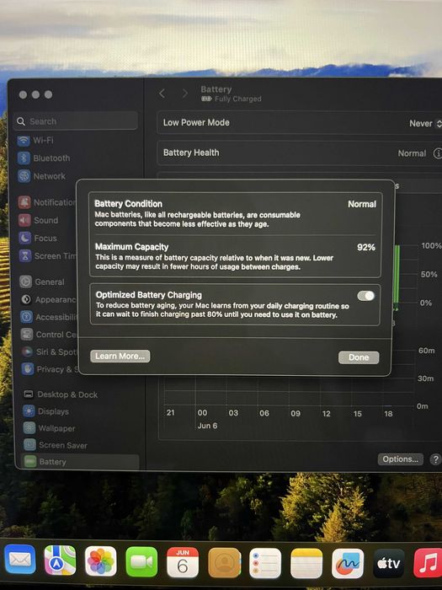
Task: Open the Low Power Mode dropdown
Action: pos(425,123)
